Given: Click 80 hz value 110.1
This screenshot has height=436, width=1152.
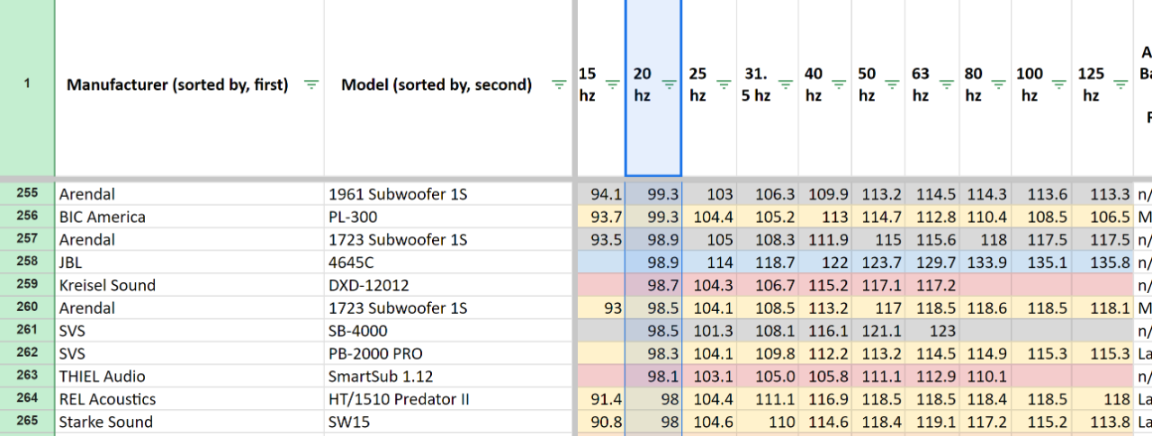Looking at the screenshot, I should point(985,377).
